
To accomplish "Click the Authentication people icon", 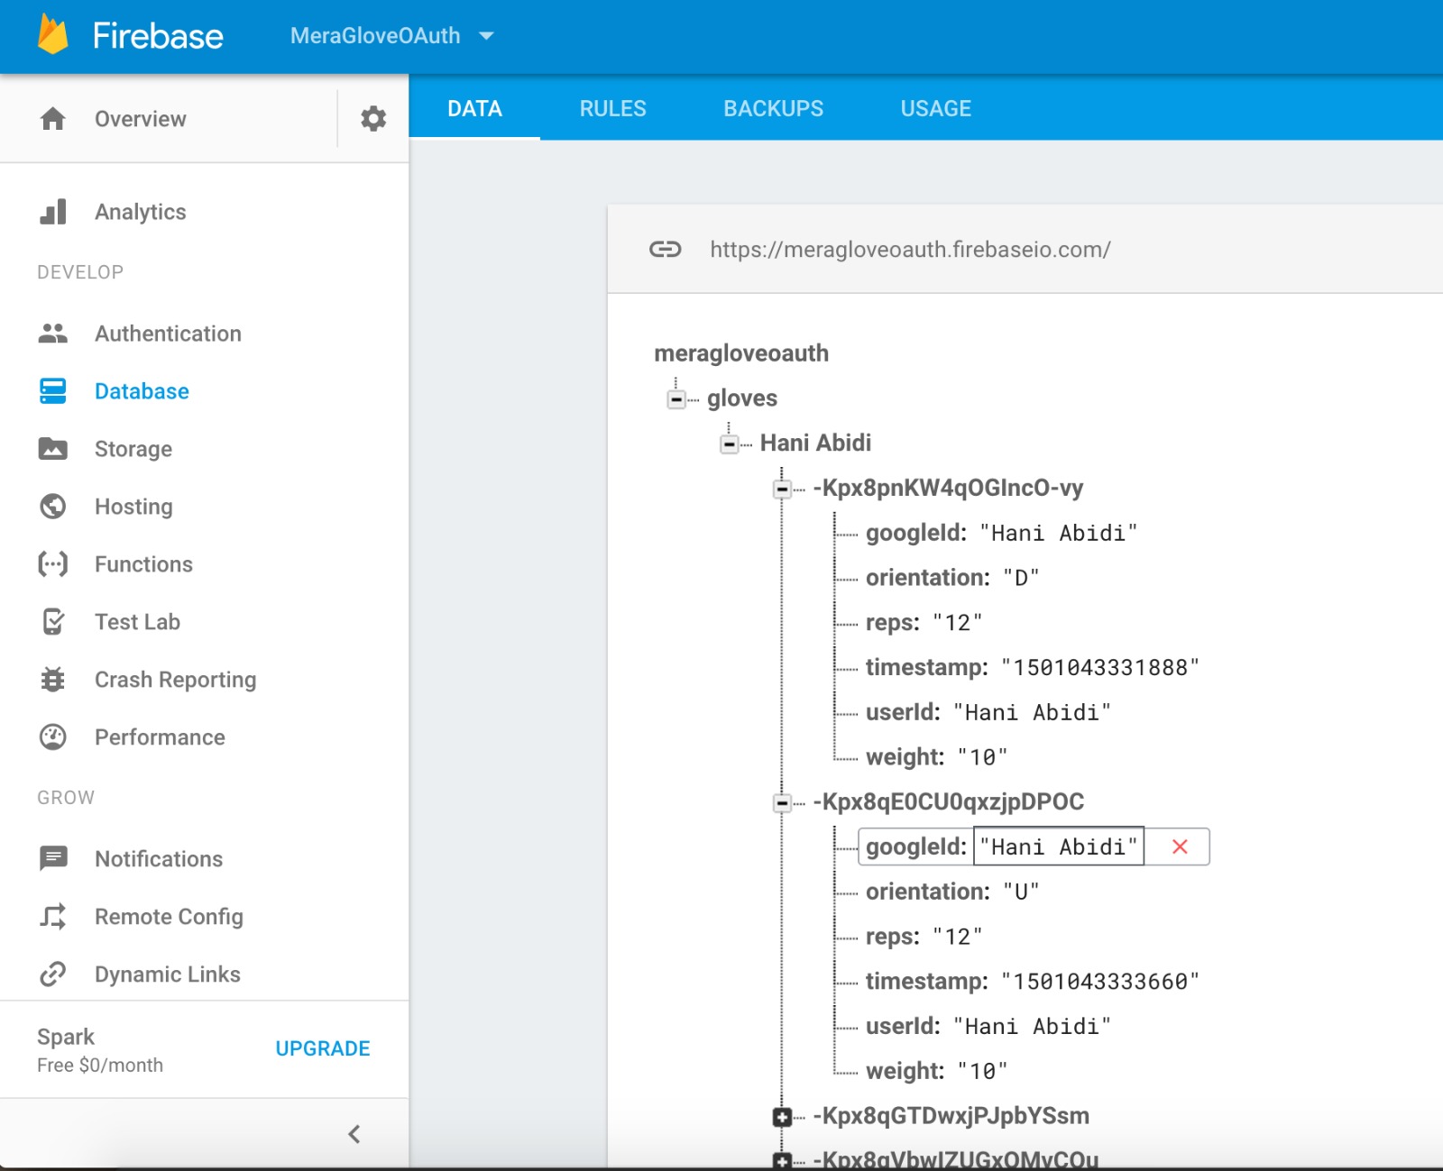I will [x=53, y=334].
